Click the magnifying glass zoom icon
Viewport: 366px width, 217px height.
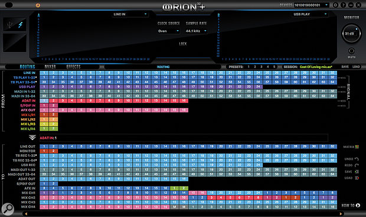pyautogui.click(x=8, y=209)
